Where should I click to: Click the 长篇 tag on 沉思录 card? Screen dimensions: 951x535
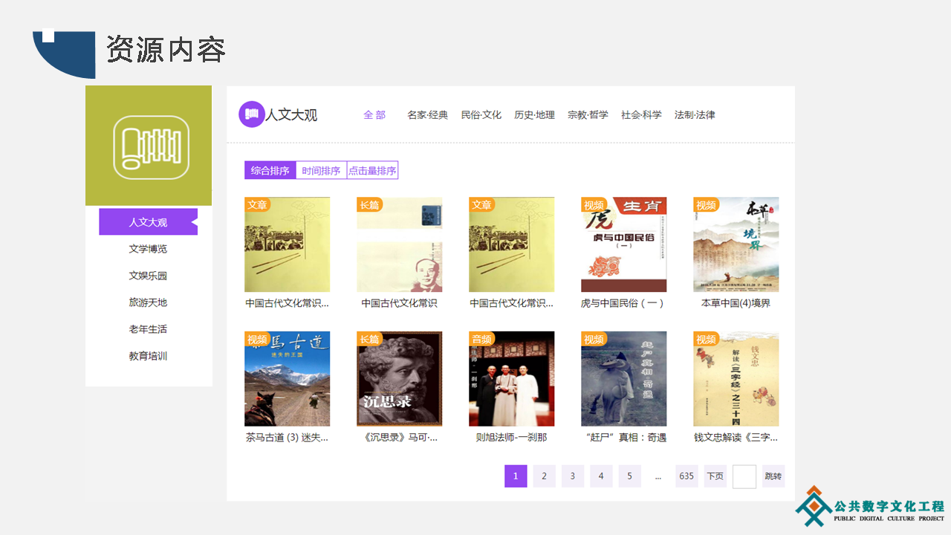tap(369, 340)
